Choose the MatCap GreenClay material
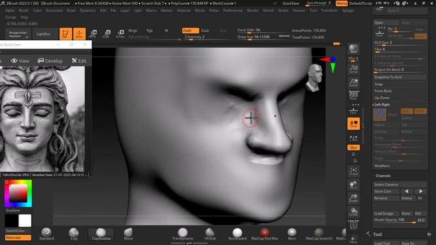 [319, 234]
